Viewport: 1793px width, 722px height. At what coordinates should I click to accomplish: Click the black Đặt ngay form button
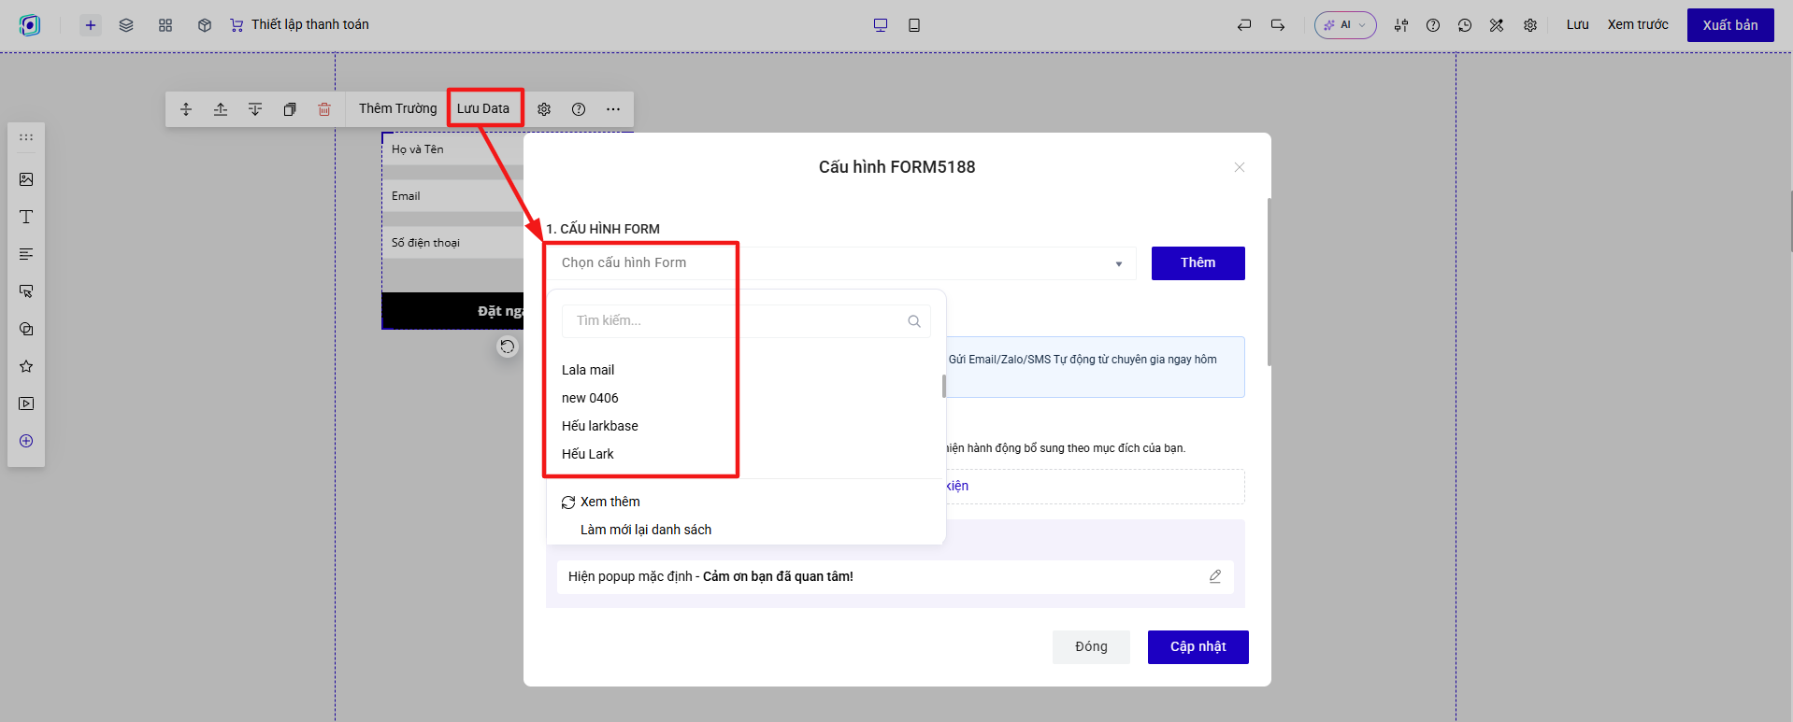pos(453,311)
